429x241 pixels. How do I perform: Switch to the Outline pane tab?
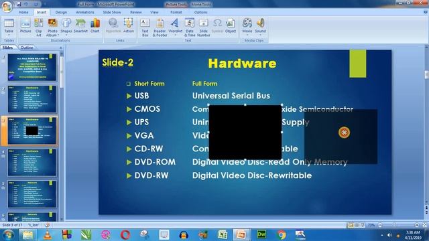[x=27, y=48]
